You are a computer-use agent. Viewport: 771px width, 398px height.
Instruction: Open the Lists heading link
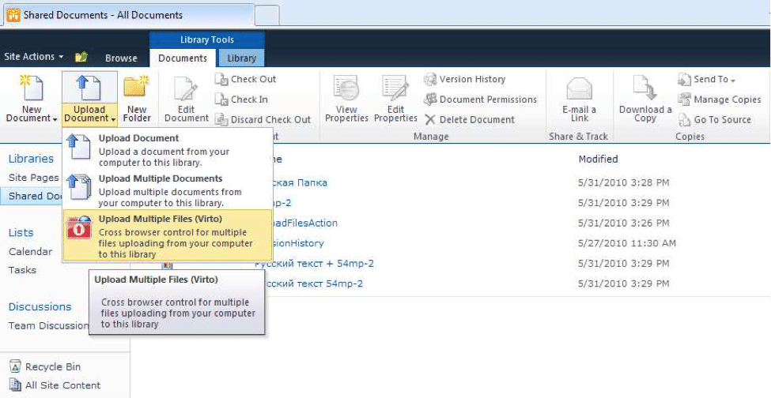[x=21, y=233]
